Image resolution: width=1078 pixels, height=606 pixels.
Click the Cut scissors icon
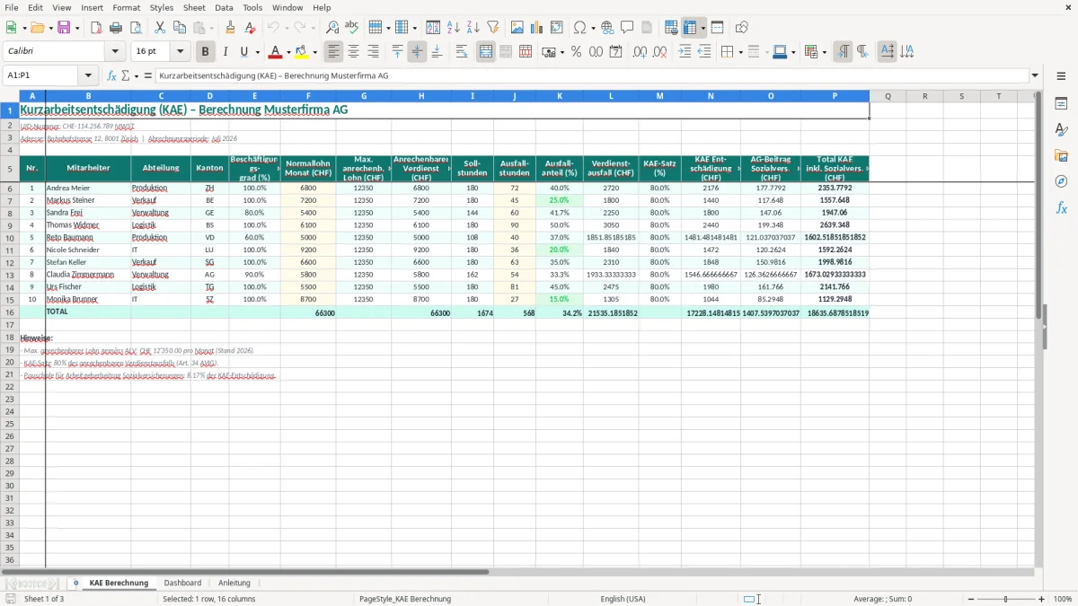(x=160, y=28)
